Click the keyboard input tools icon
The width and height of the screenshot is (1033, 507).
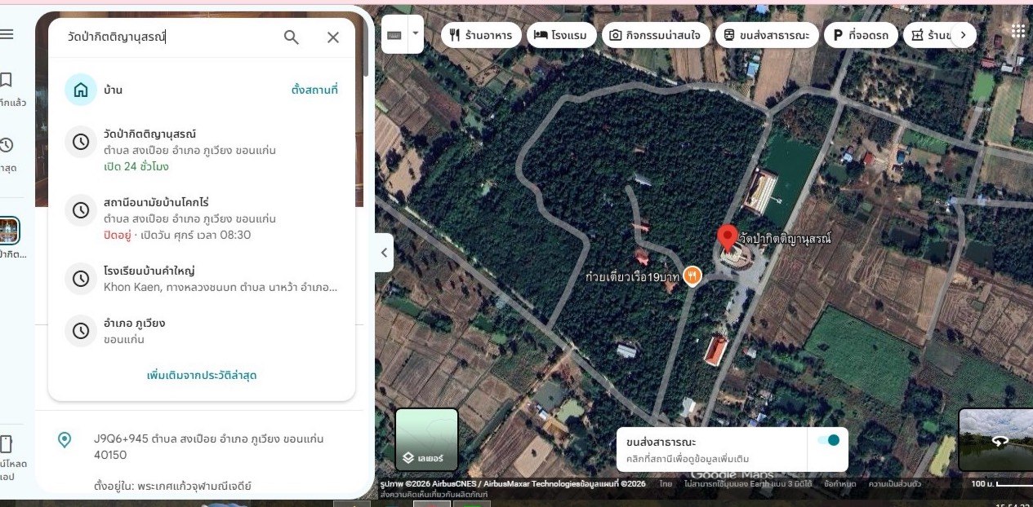tap(394, 35)
